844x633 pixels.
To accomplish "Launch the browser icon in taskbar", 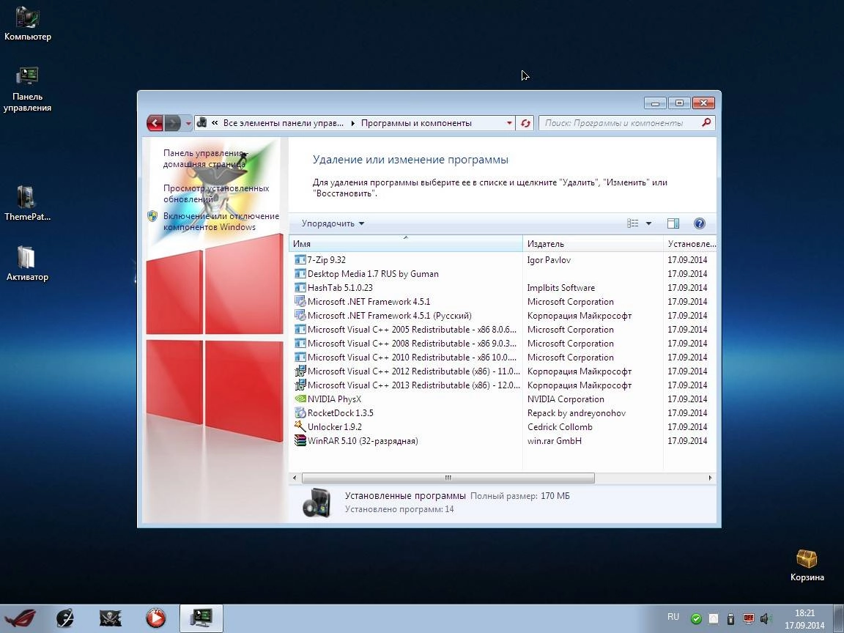I will [65, 618].
